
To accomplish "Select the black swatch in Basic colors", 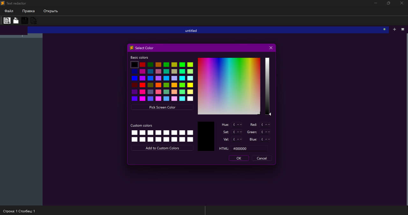I will pos(135,64).
